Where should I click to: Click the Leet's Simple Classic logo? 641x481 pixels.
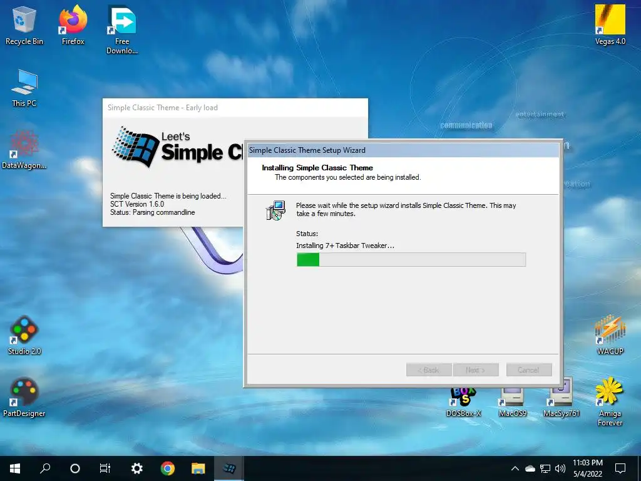[x=177, y=147]
